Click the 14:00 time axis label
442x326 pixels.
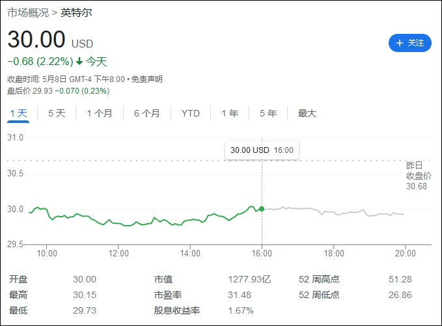pyautogui.click(x=190, y=253)
